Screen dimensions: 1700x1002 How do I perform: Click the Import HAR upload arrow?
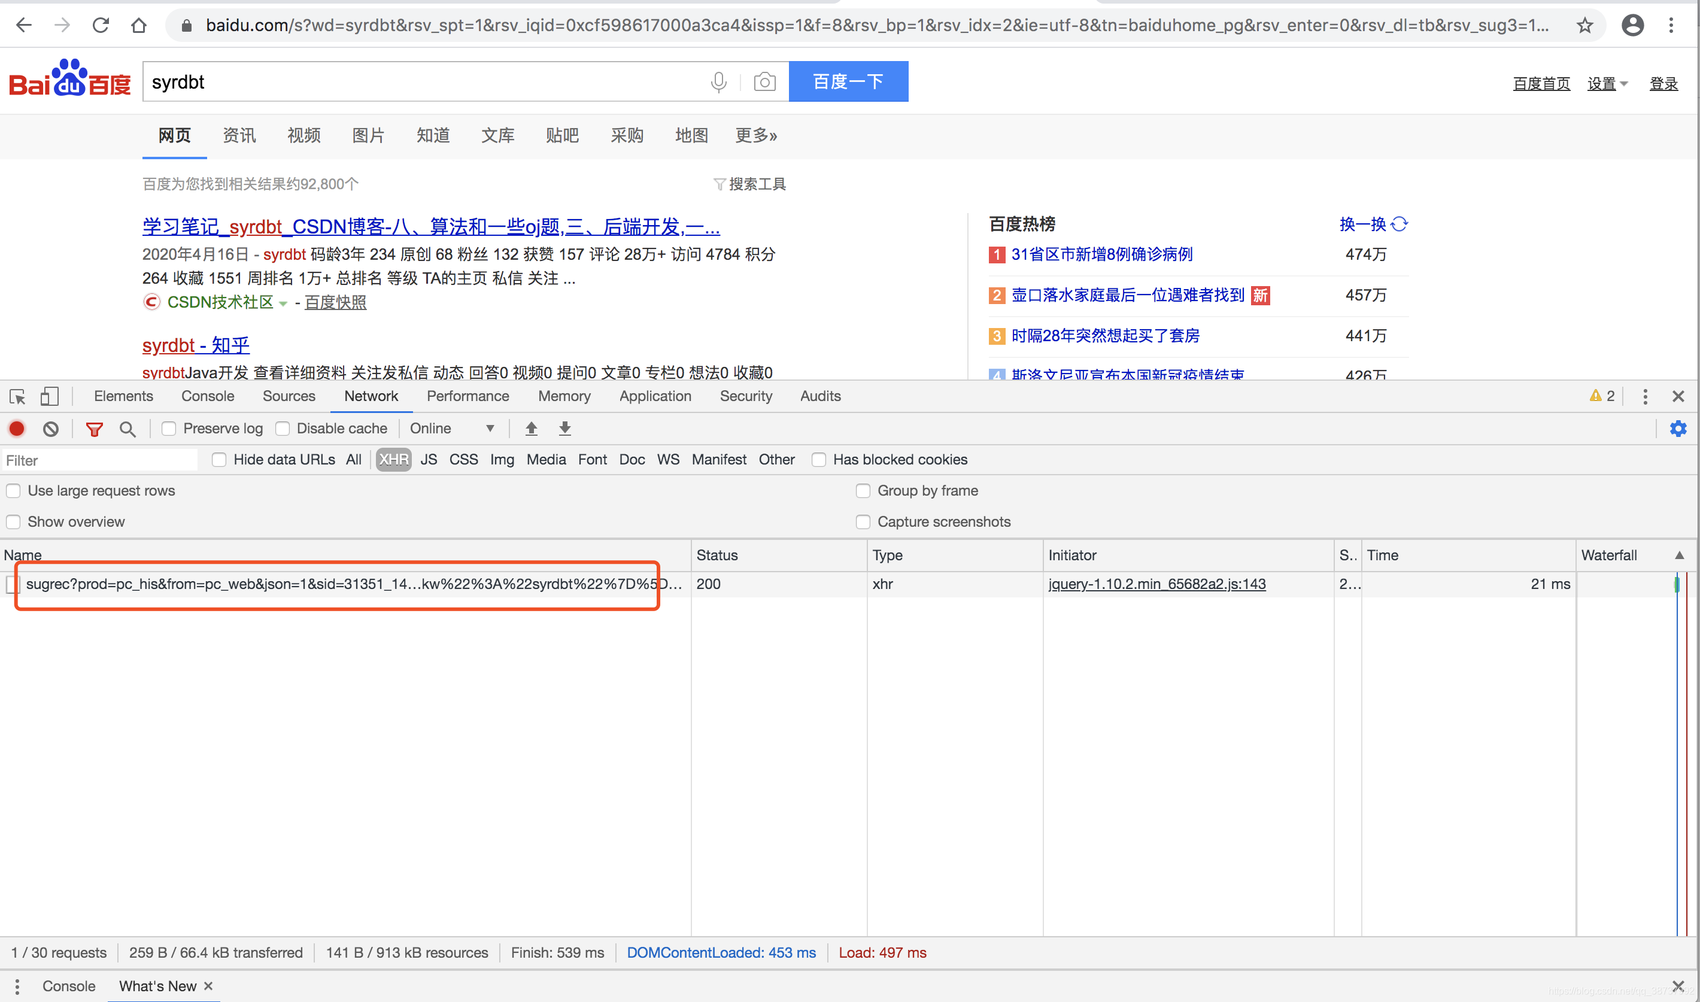[532, 429]
